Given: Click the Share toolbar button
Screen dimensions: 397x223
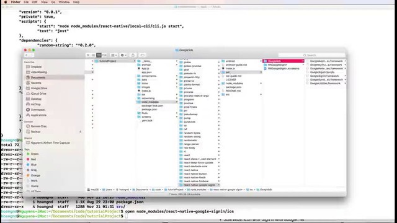Looking at the screenshot, I should (x=133, y=55).
